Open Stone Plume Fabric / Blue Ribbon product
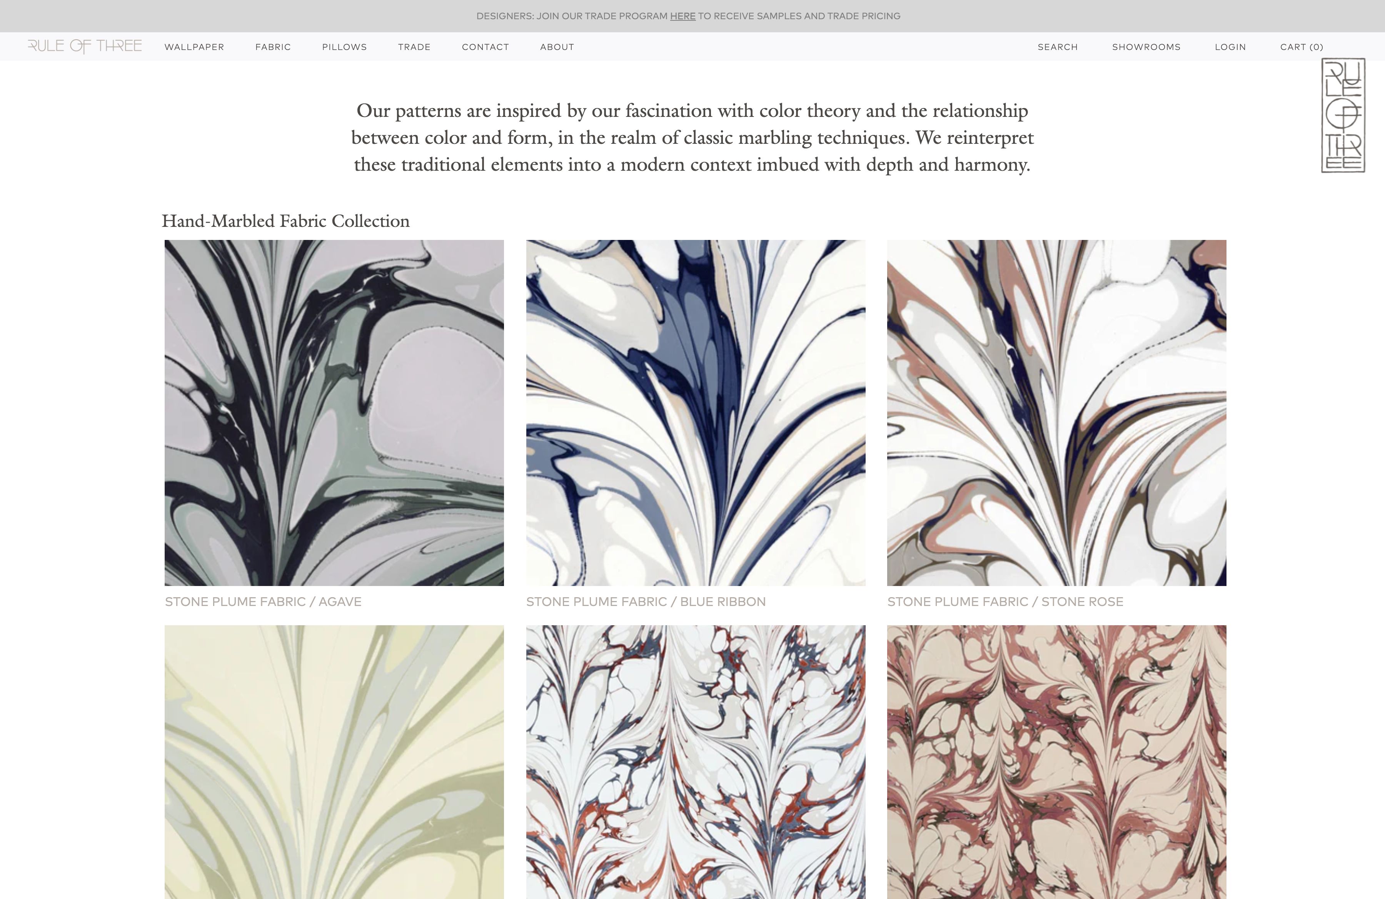This screenshot has height=899, width=1385. 696,413
